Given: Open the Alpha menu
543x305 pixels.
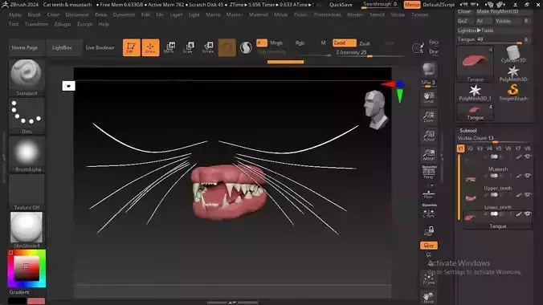Looking at the screenshot, I should (x=15, y=14).
